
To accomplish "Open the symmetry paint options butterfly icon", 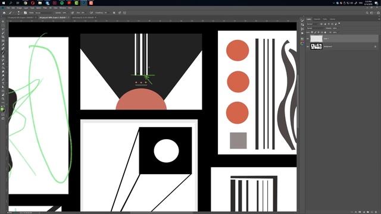I will click(124, 13).
